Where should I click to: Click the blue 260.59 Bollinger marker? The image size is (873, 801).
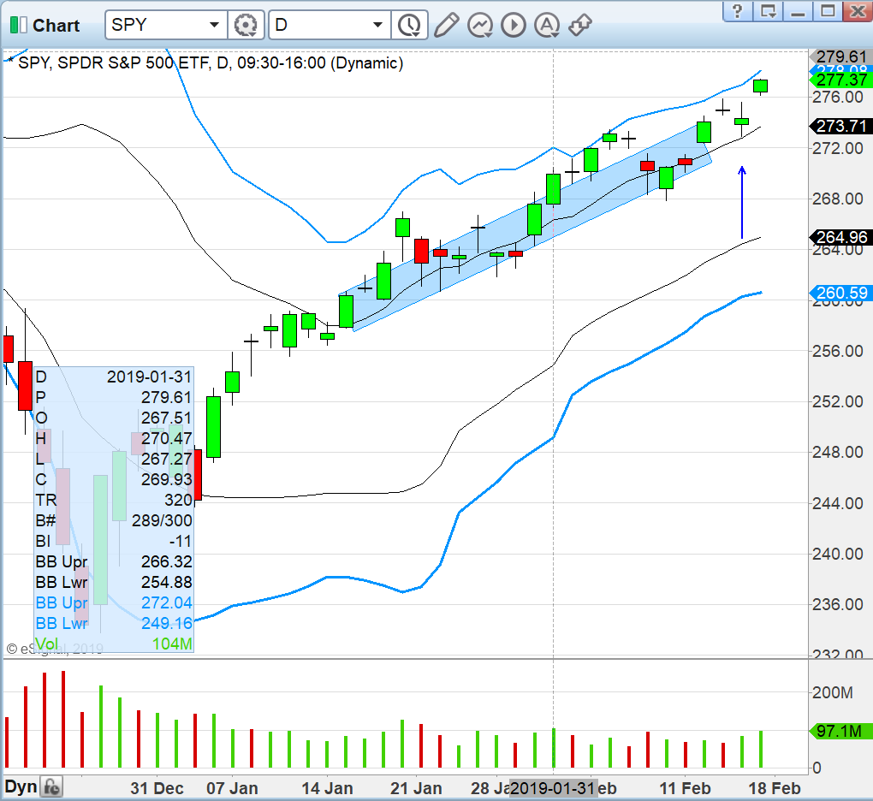click(841, 293)
